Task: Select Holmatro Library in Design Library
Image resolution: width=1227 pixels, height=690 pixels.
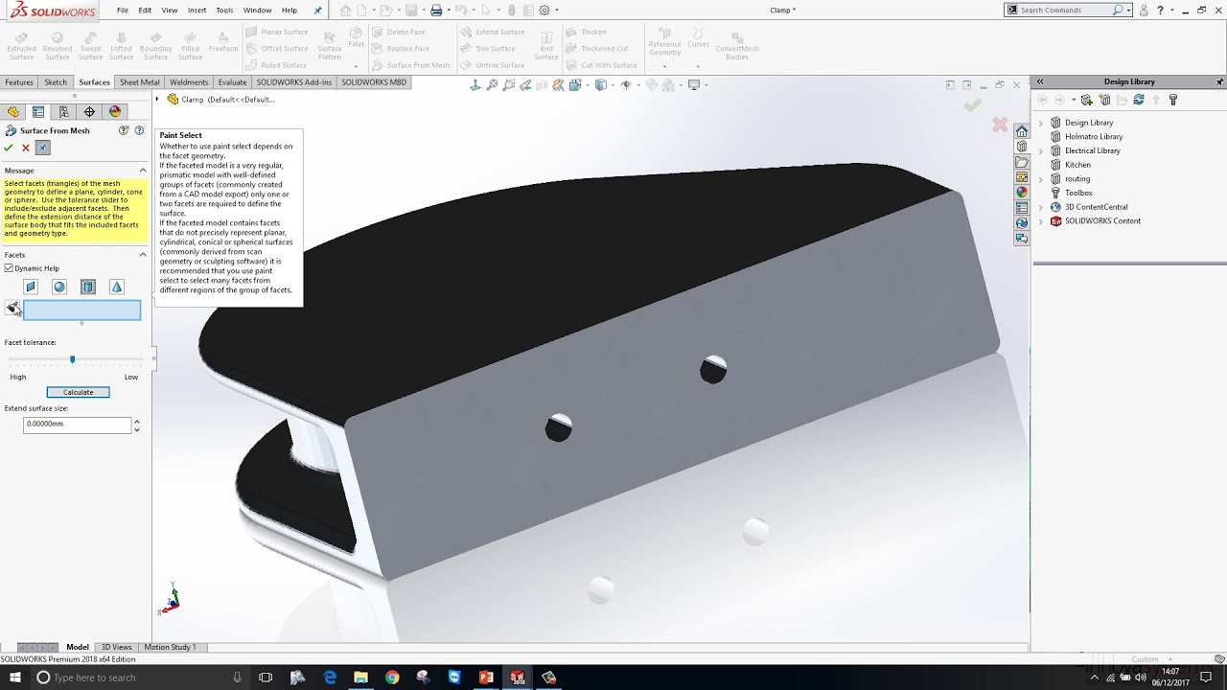Action: [x=1094, y=137]
